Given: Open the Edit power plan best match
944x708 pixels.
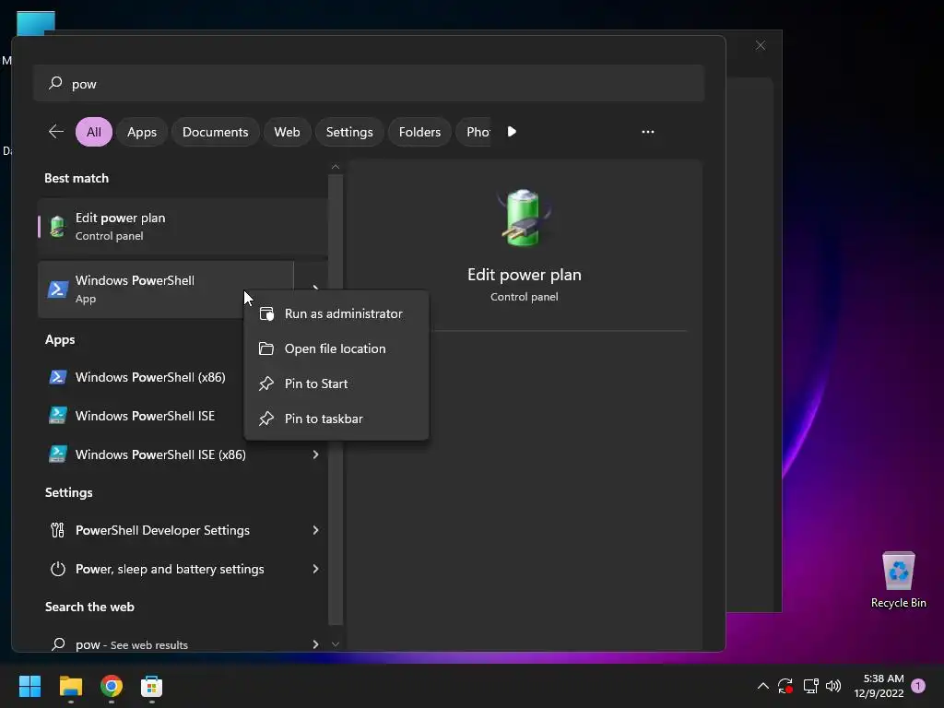Looking at the screenshot, I should [x=183, y=227].
